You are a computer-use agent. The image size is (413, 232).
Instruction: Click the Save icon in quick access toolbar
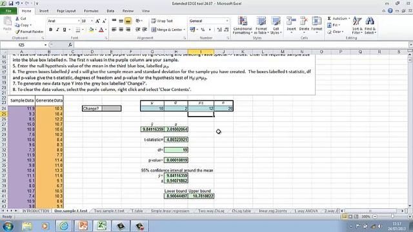[x=11, y=3]
